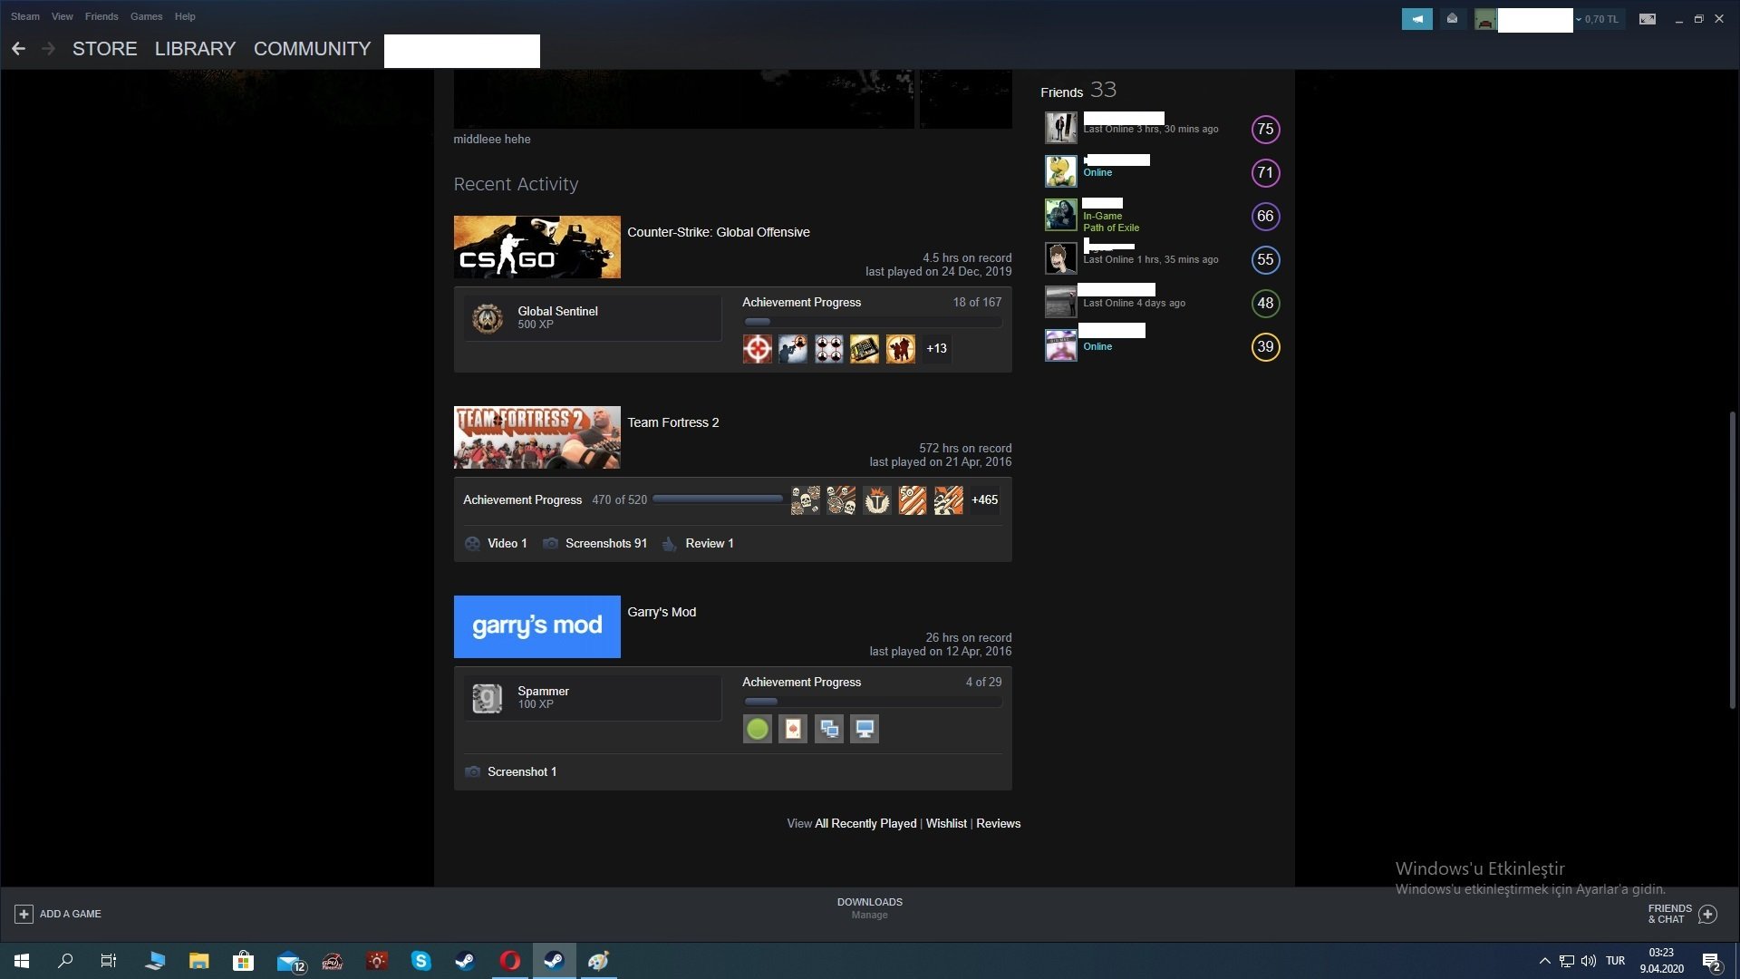Open DOWNLOADS Manage button
The image size is (1740, 979).
click(870, 908)
